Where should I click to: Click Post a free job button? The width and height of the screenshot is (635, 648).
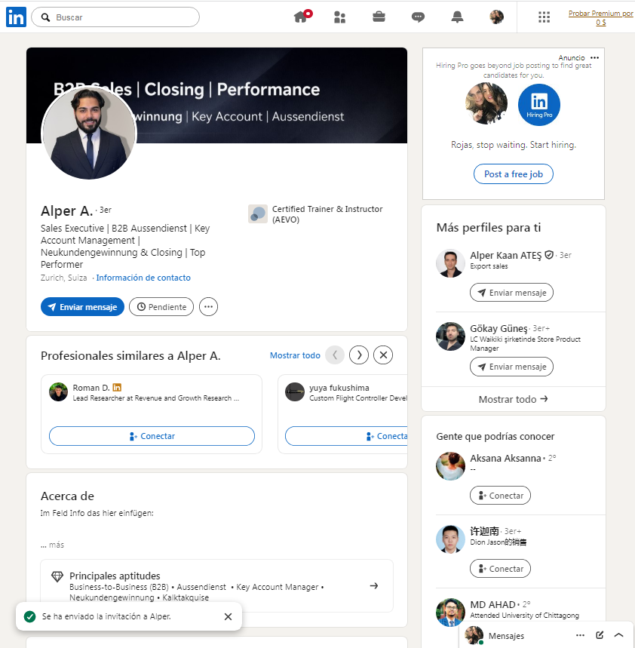513,174
